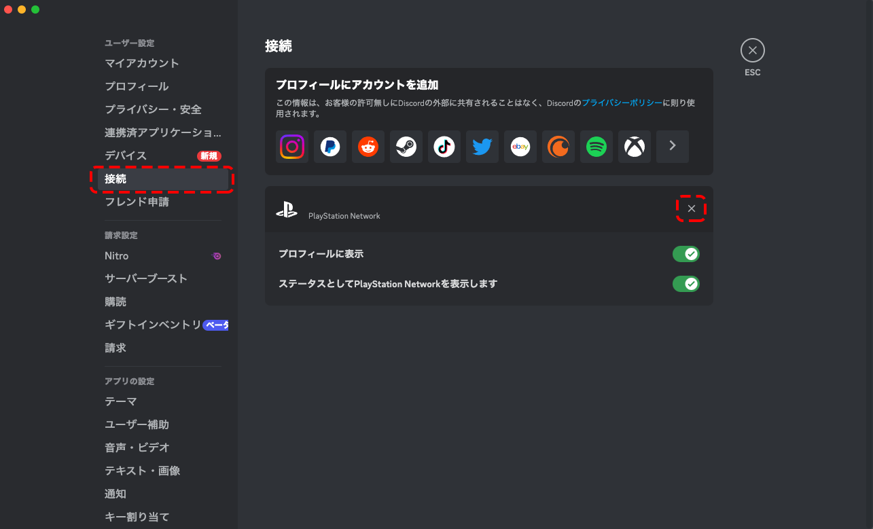Go to プライバシー・安全 settings
Viewport: 873px width, 529px height.
point(153,109)
